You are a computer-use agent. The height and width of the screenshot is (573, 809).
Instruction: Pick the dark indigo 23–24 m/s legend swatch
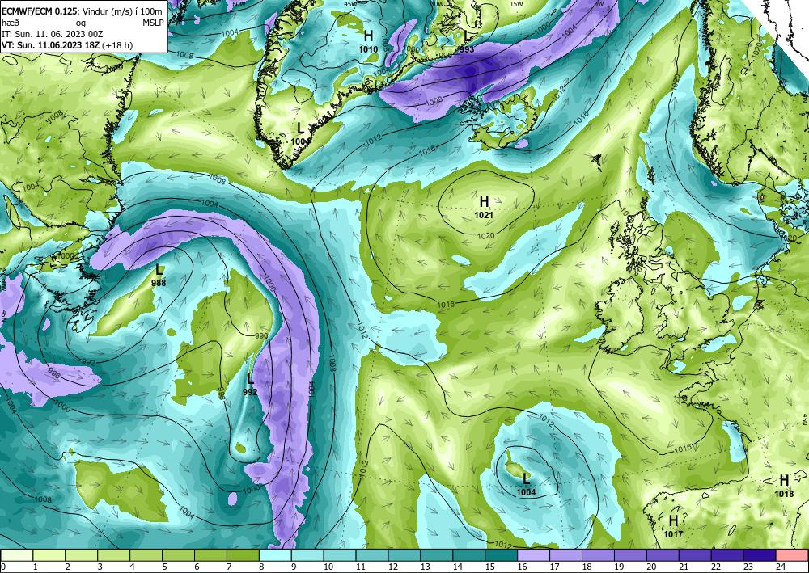click(760, 555)
